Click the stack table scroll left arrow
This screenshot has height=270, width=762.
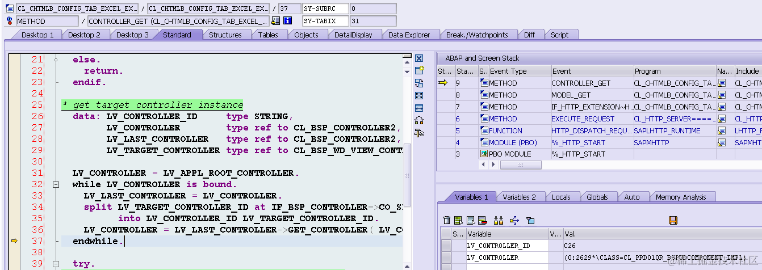[x=483, y=164]
